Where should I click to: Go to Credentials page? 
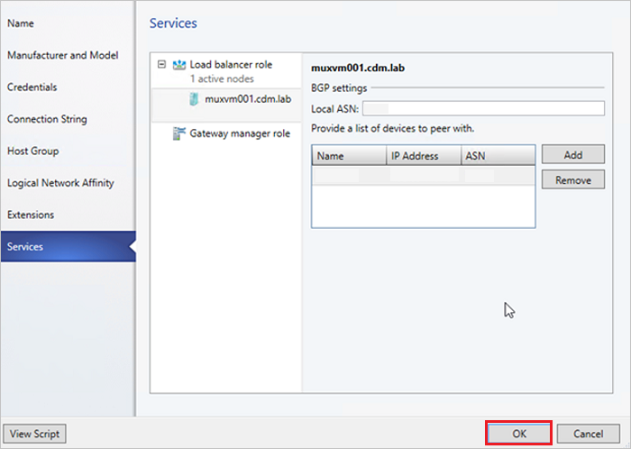(32, 87)
